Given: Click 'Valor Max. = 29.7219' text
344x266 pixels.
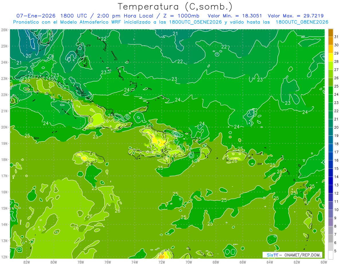Looking at the screenshot, I should pyautogui.click(x=296, y=16).
